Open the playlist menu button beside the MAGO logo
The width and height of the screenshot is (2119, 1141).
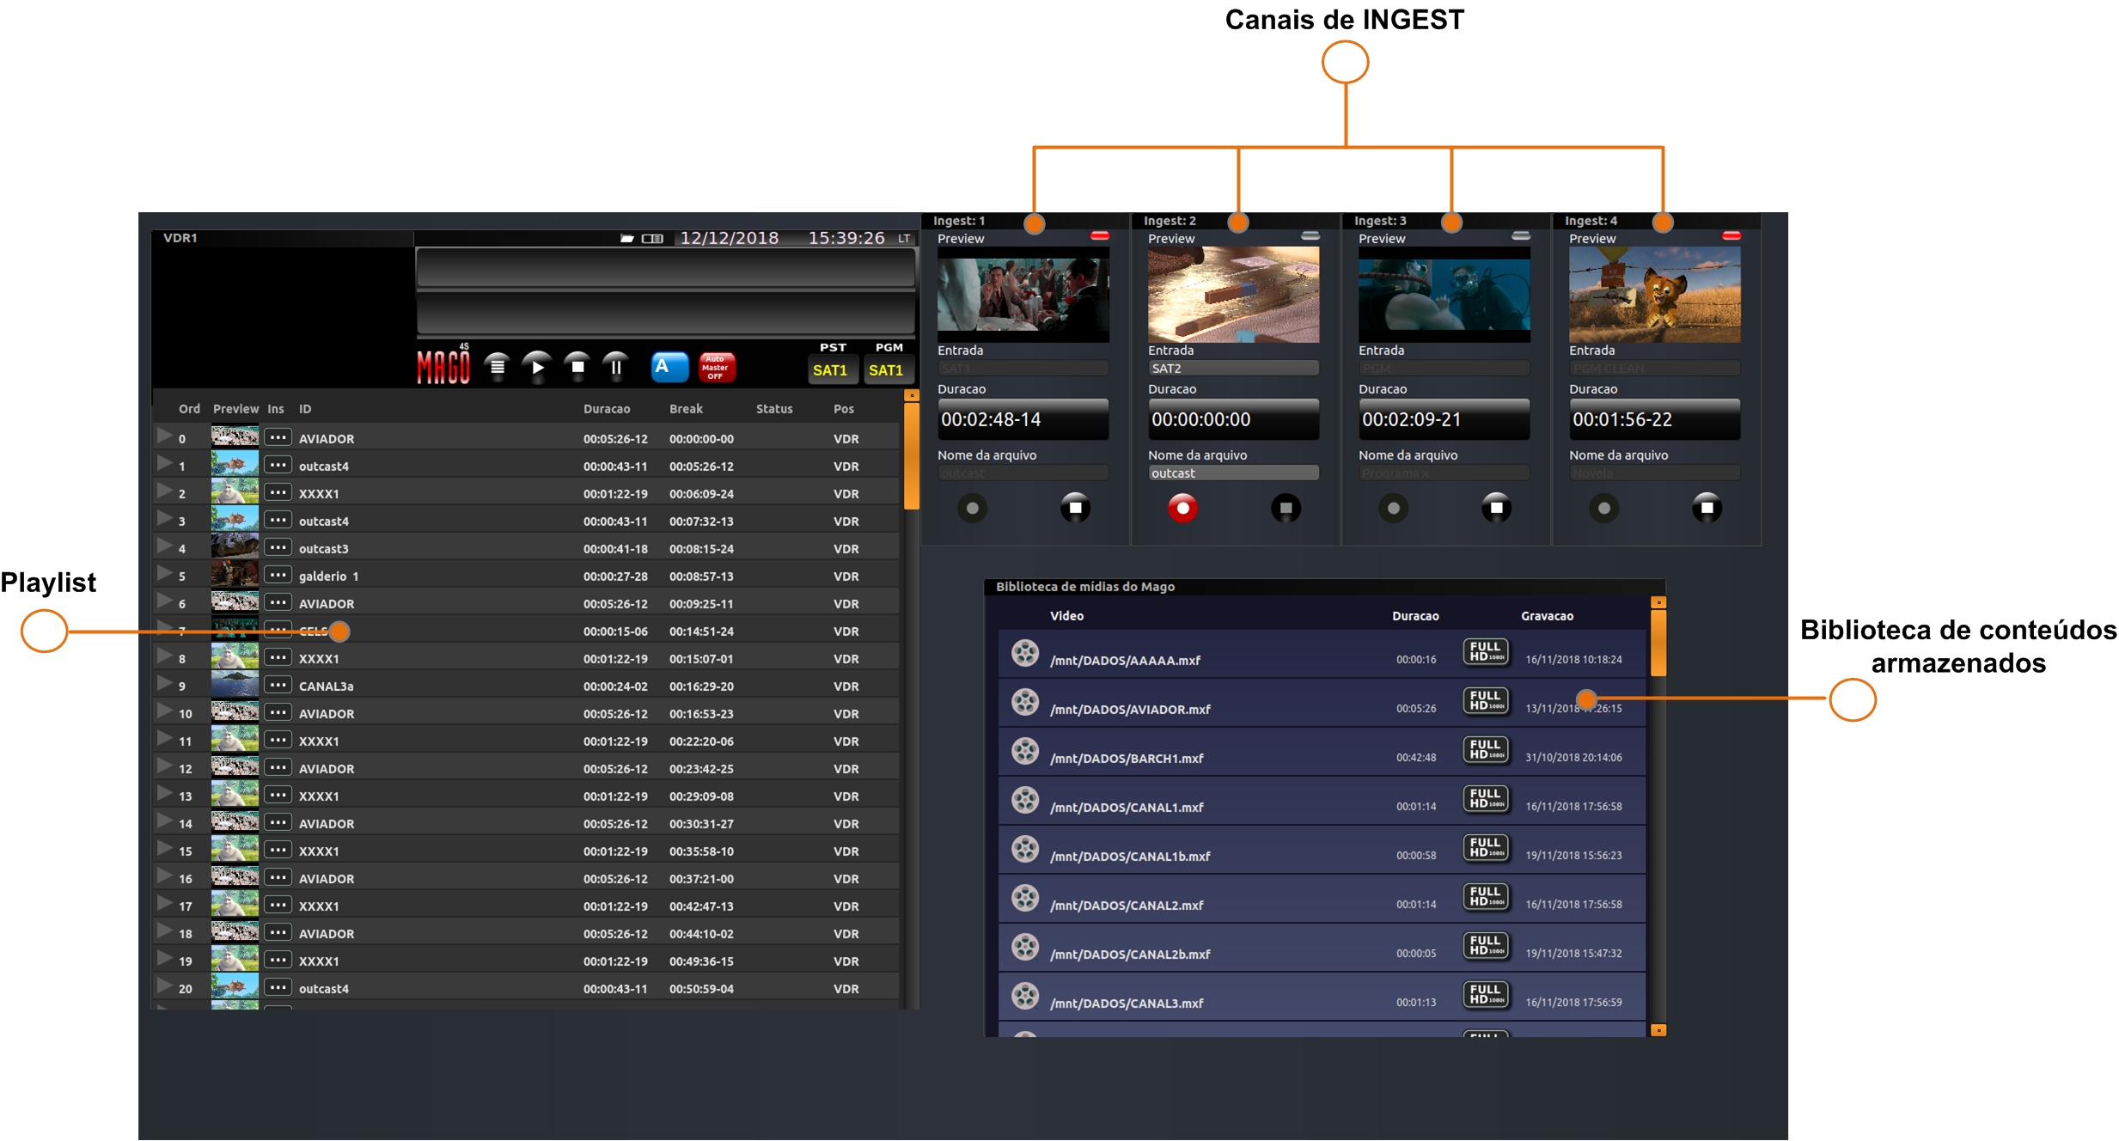[x=497, y=367]
